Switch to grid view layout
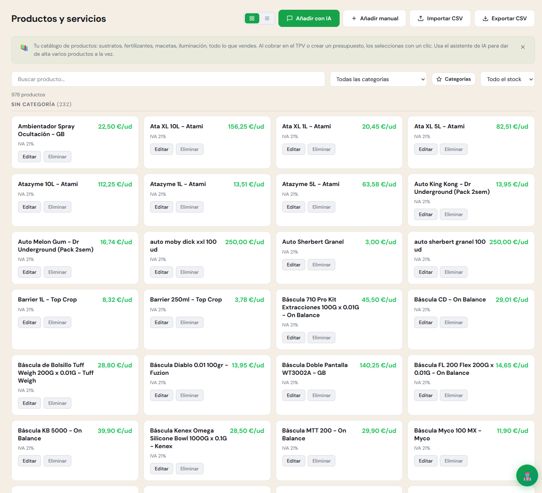542x493 pixels. (x=252, y=18)
